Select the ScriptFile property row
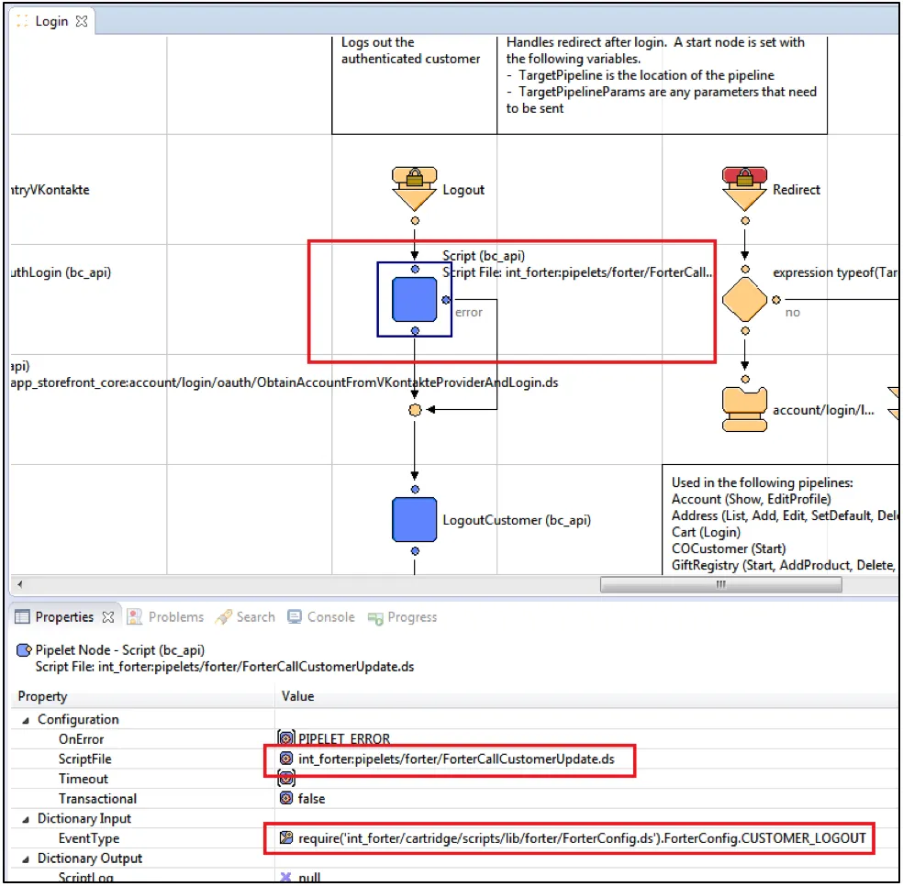The width and height of the screenshot is (903, 886). click(454, 759)
